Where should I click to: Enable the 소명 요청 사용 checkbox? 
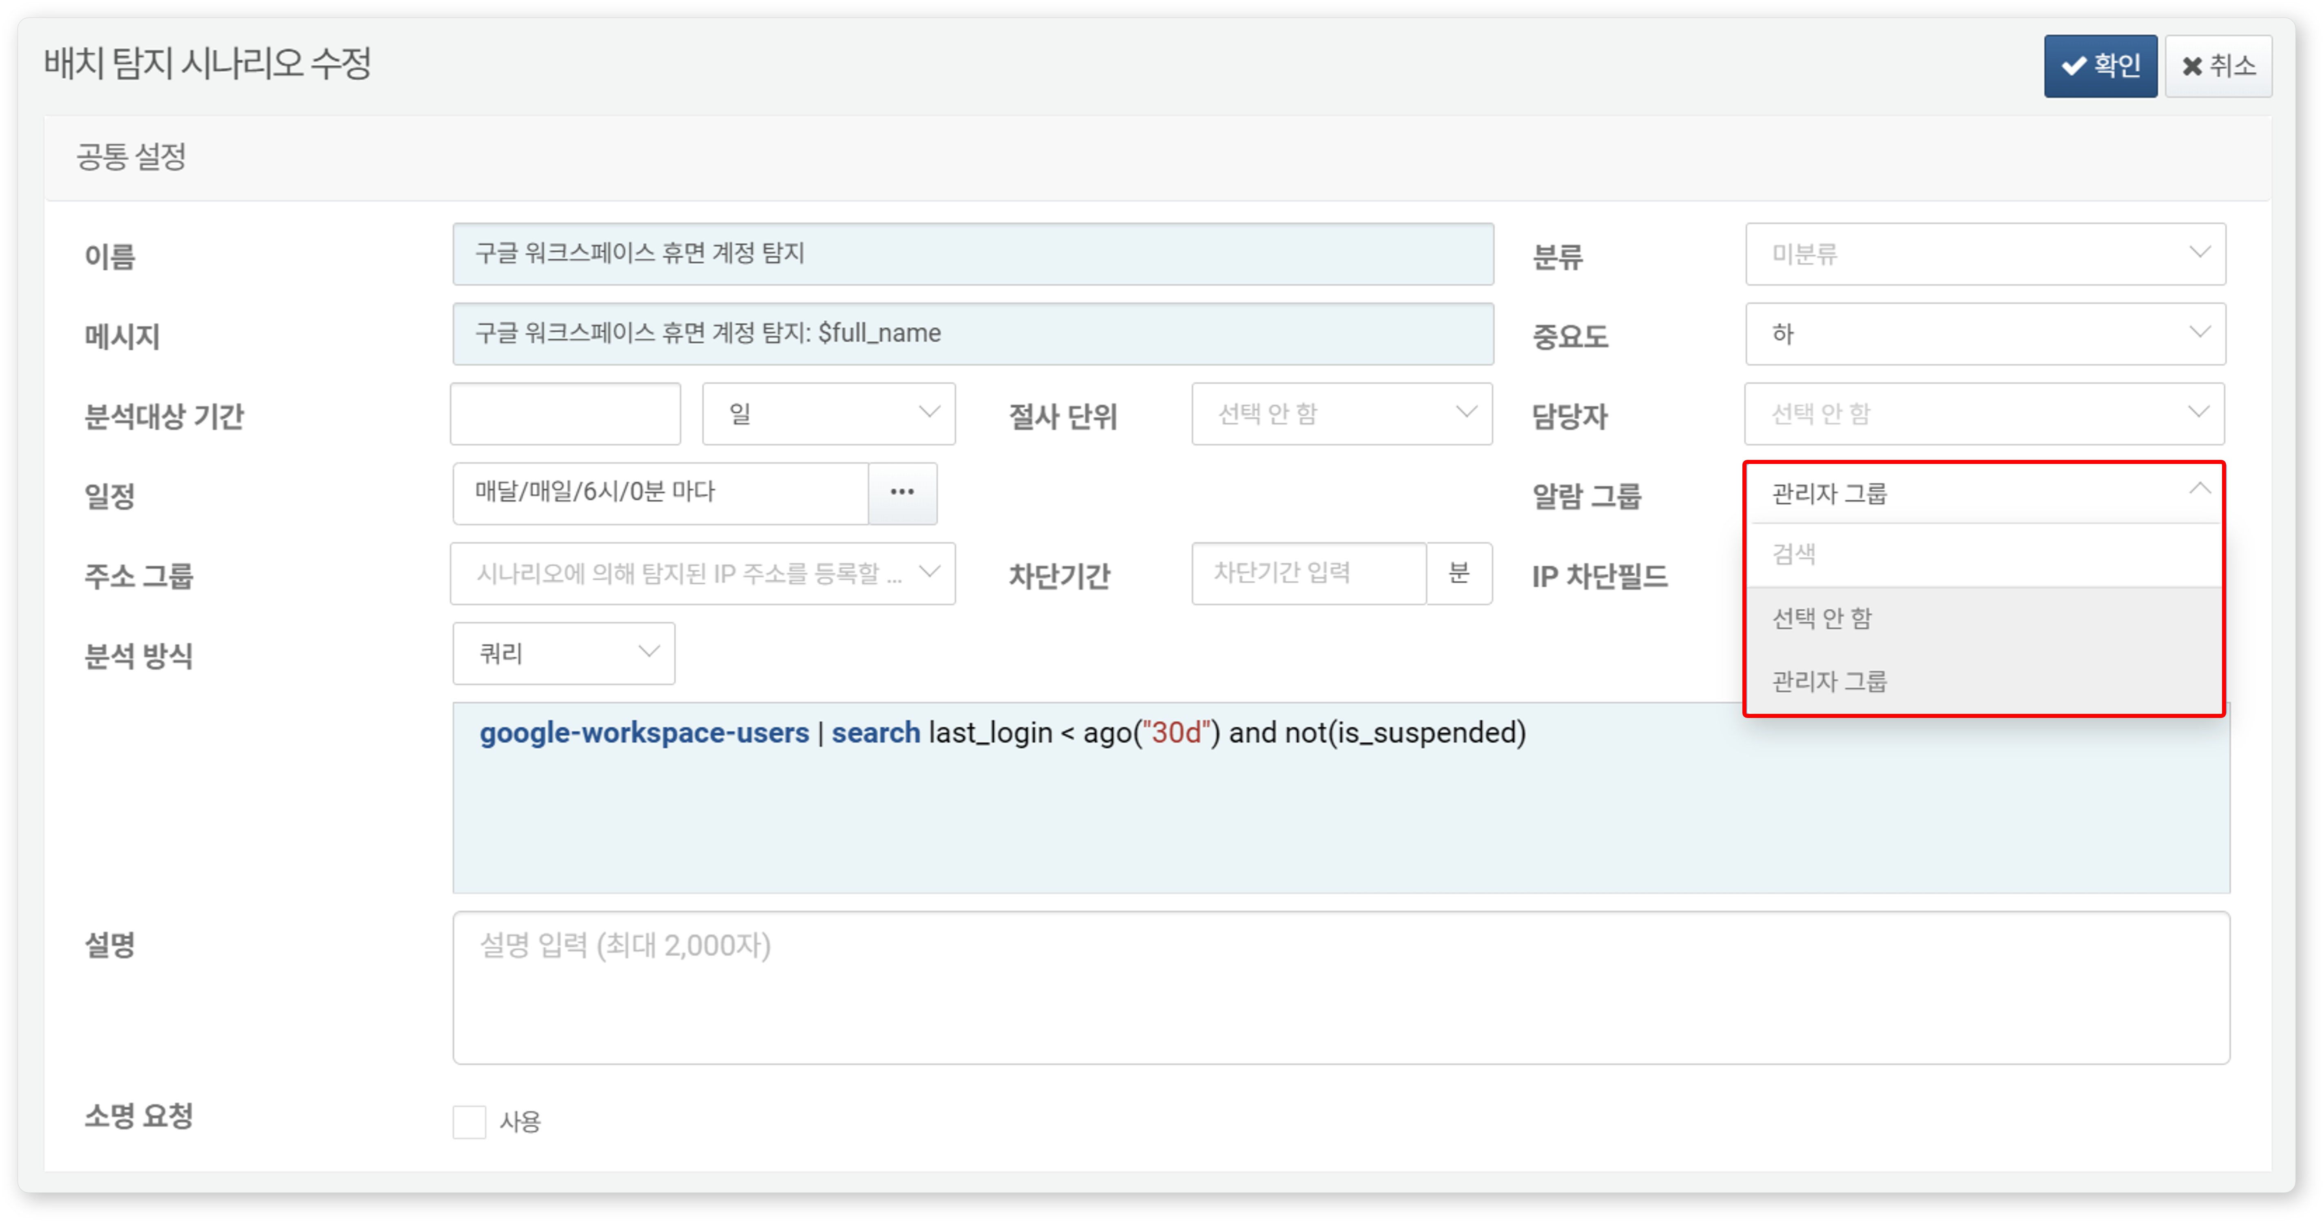point(469,1122)
